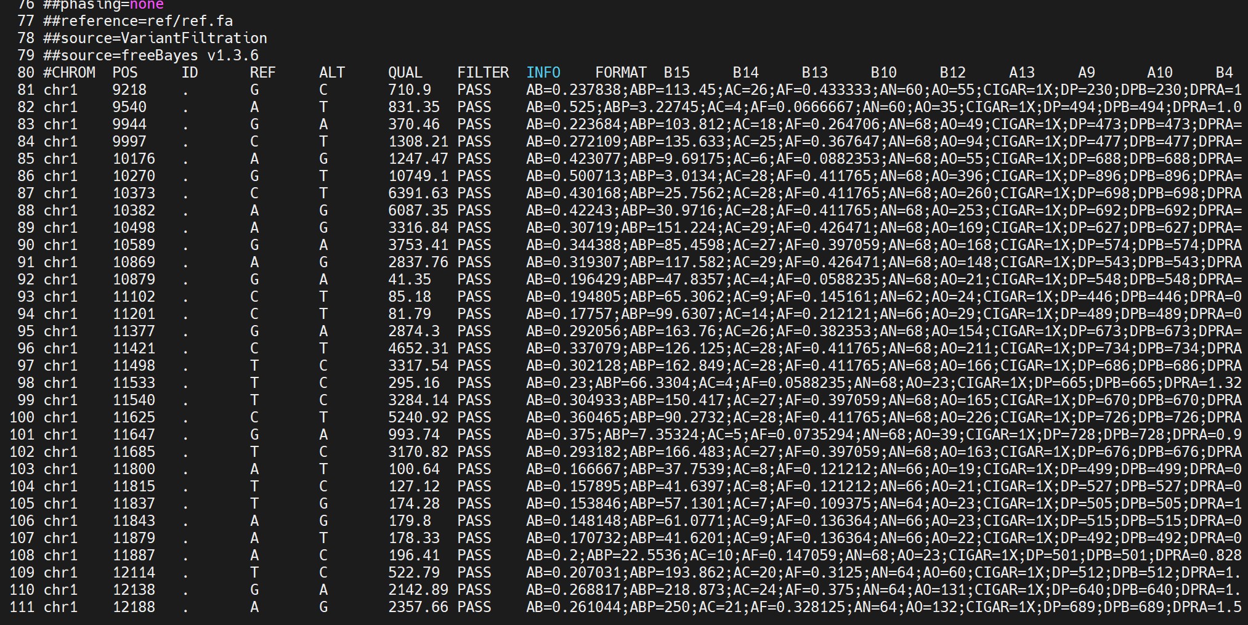
Task: Click position 11685
Action: tap(134, 452)
